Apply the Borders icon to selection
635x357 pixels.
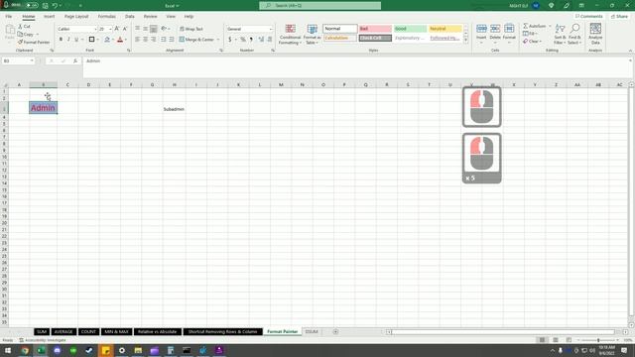(x=92, y=40)
